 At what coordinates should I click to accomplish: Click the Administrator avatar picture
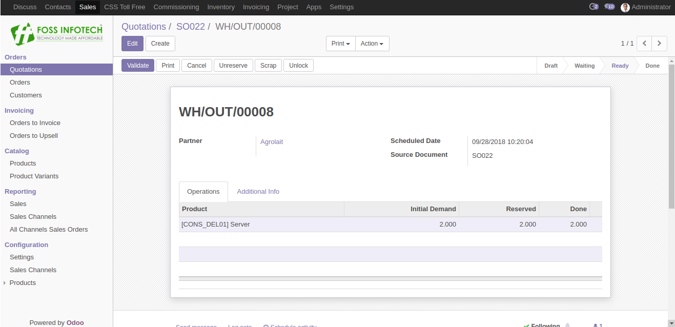[625, 7]
